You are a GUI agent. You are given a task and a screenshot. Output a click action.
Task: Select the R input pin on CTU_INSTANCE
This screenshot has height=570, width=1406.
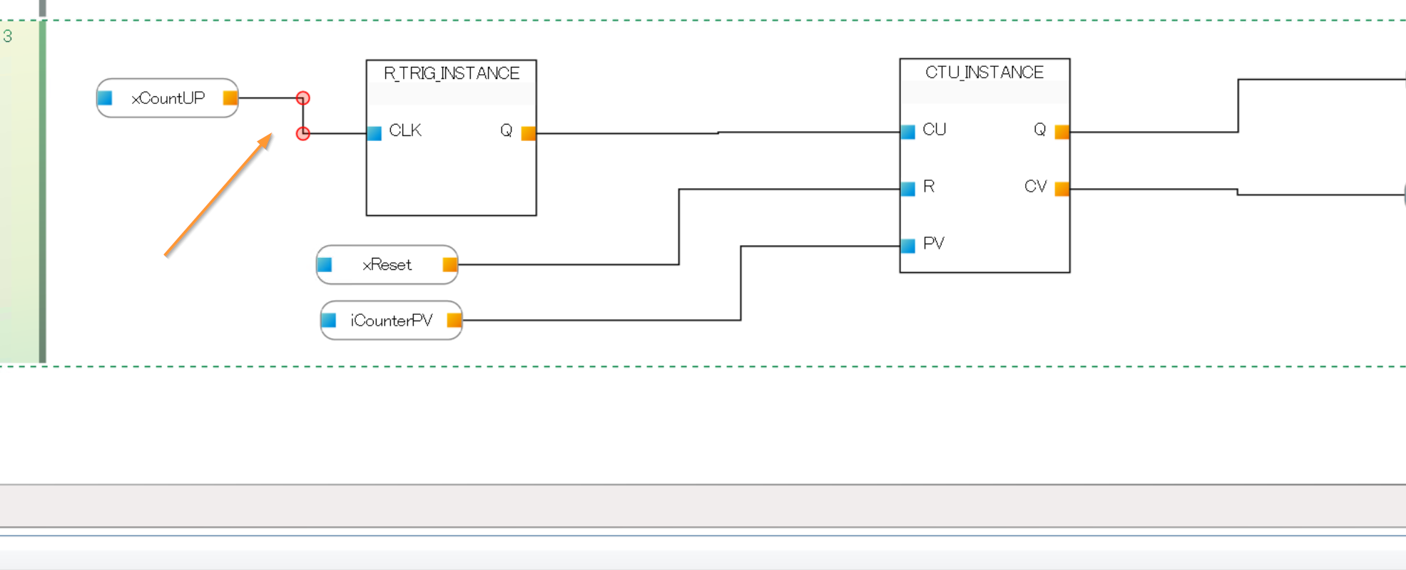[x=908, y=189]
